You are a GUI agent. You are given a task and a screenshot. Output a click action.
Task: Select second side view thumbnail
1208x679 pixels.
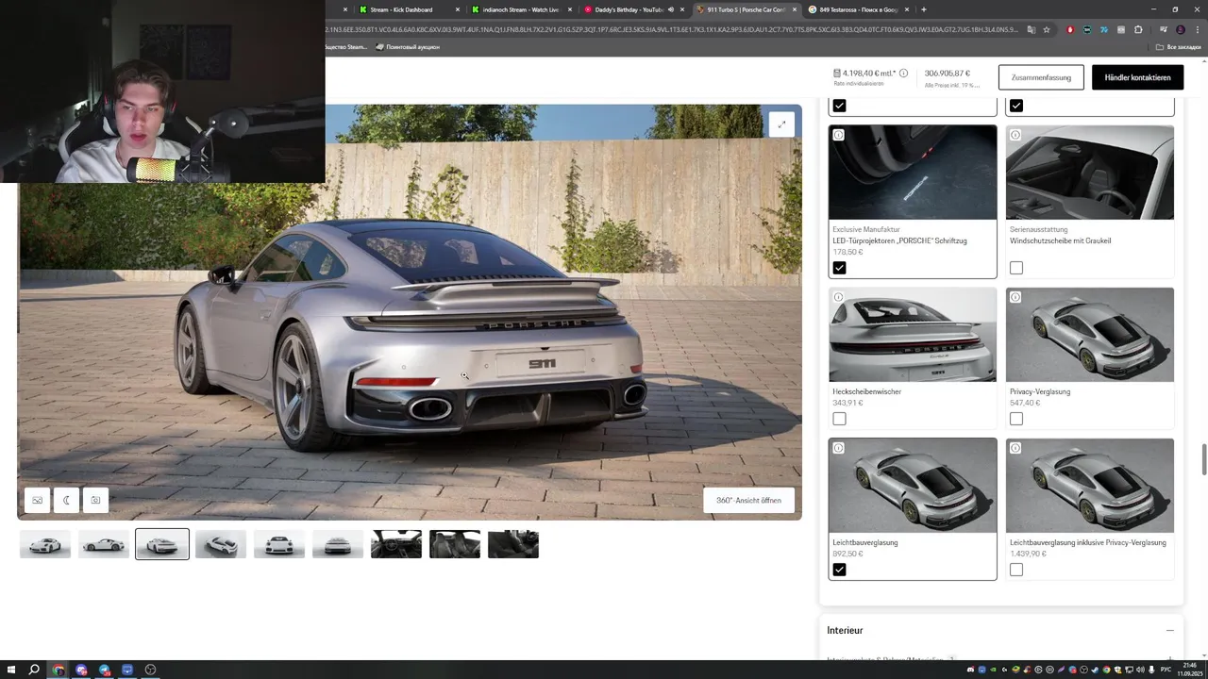[x=104, y=544]
